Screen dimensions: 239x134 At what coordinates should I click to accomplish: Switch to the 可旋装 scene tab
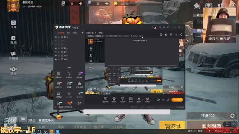75,33
